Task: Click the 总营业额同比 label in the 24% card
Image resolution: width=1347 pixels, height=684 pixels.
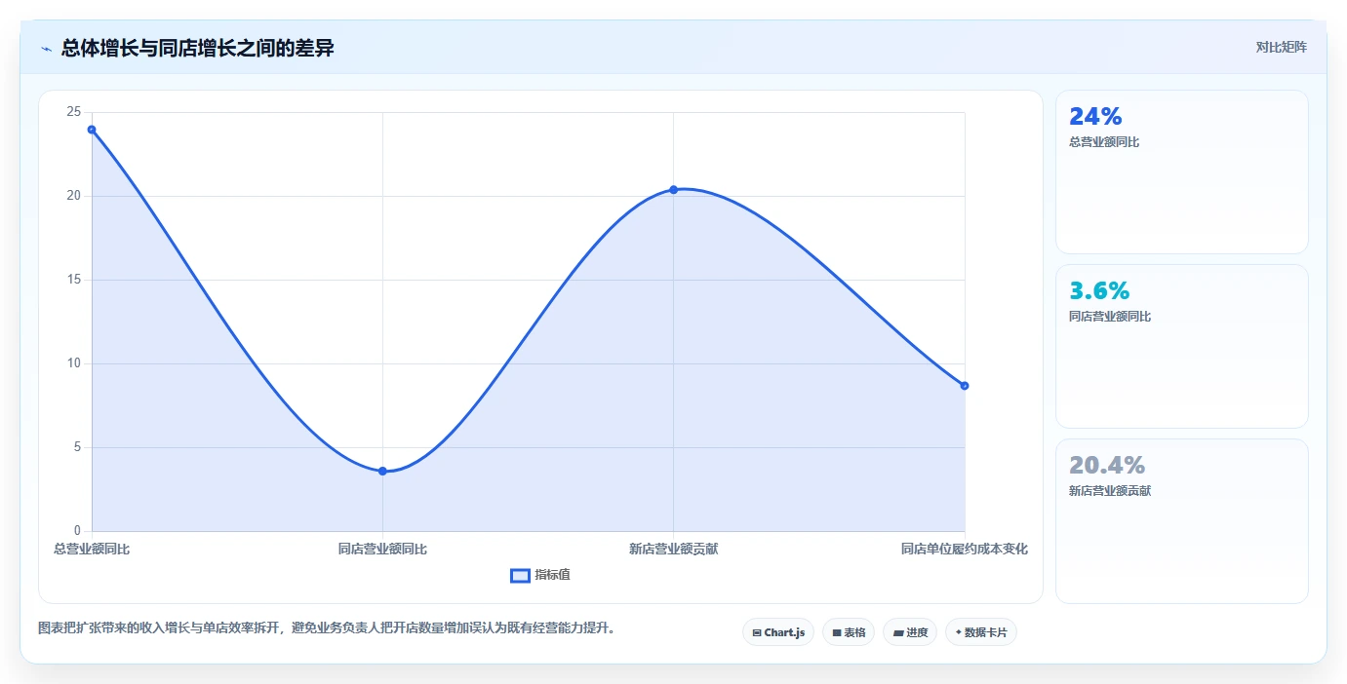Action: click(x=1104, y=142)
